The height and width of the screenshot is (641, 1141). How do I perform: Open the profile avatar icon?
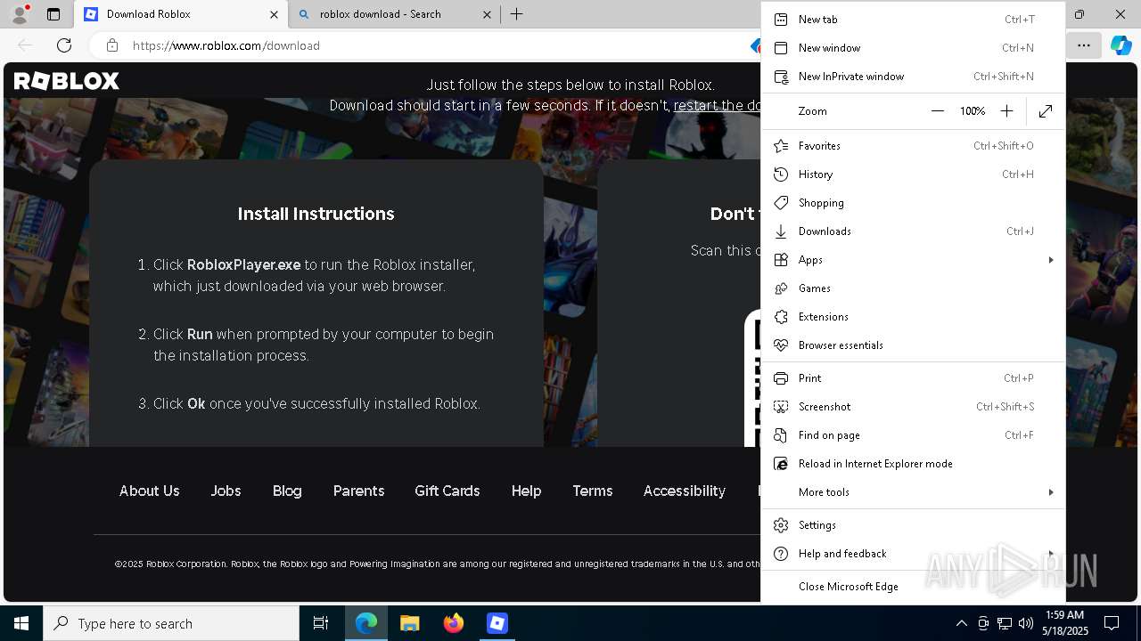point(19,14)
